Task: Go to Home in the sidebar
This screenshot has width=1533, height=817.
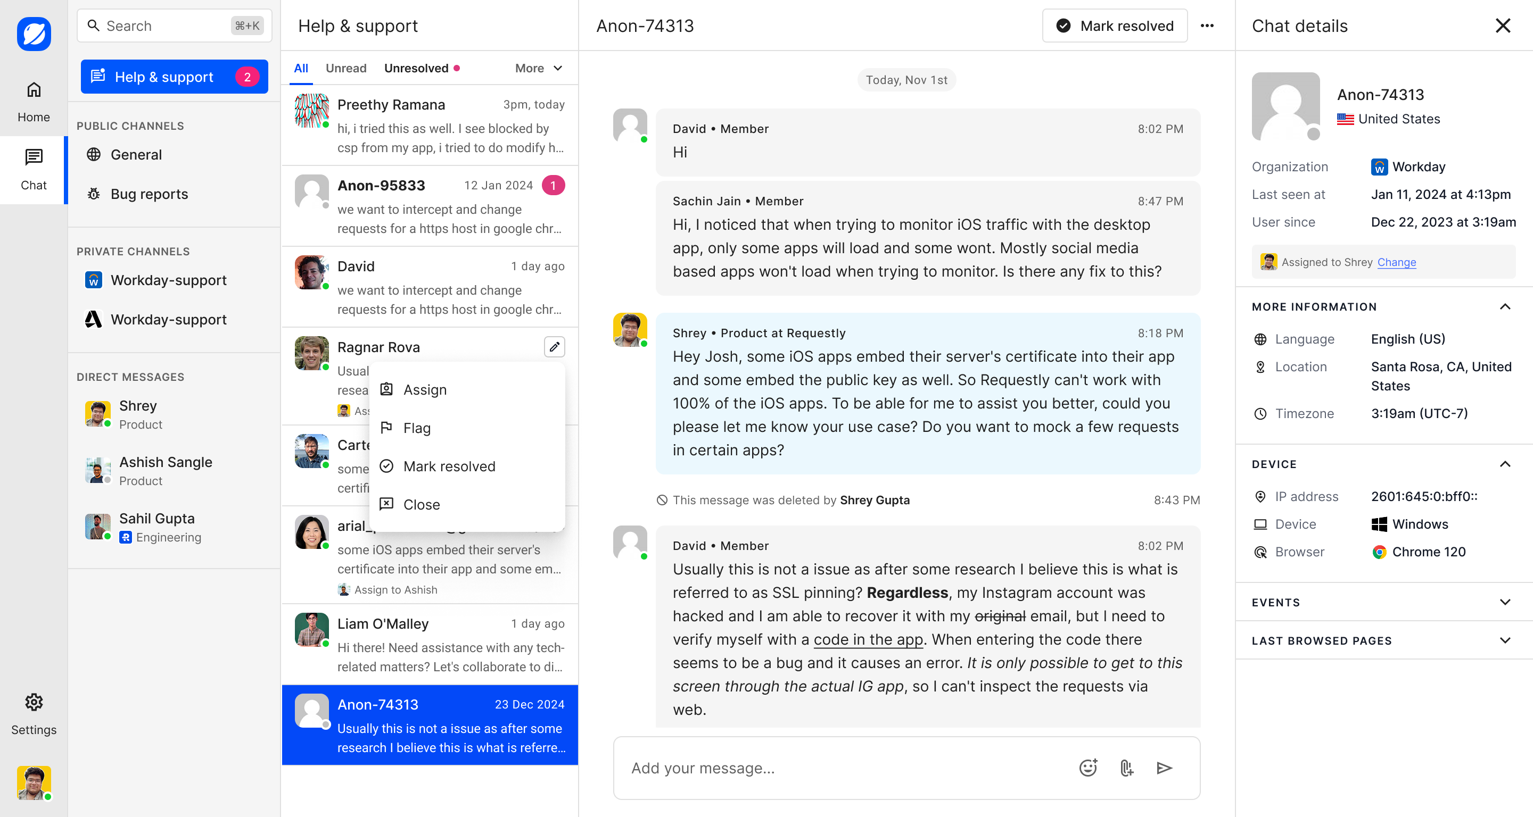Action: pyautogui.click(x=34, y=102)
